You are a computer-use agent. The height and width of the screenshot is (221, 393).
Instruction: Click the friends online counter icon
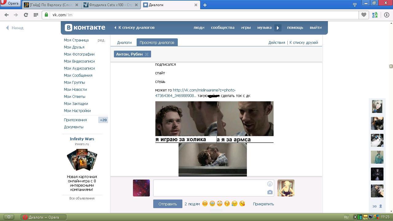click(377, 206)
